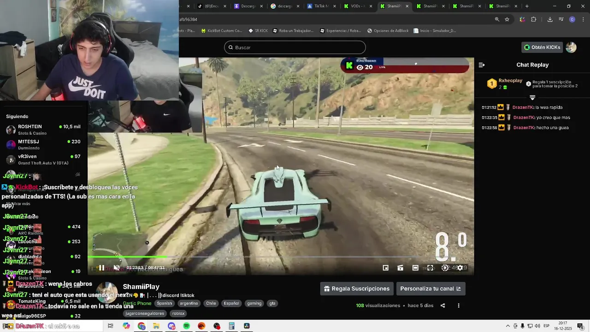Toggle mini player picture-in-picture
Viewport: 590px width, 332px height.
click(x=386, y=268)
